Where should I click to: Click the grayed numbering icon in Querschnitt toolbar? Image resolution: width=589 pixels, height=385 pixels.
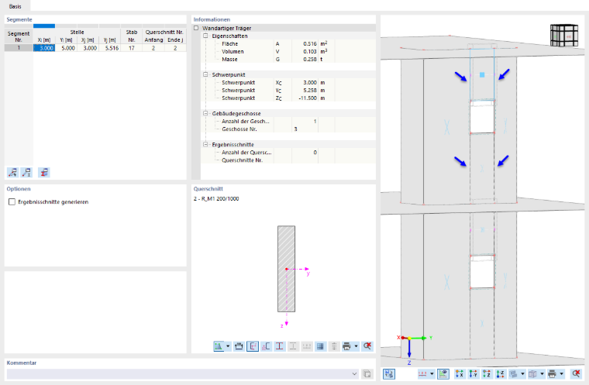tap(307, 346)
